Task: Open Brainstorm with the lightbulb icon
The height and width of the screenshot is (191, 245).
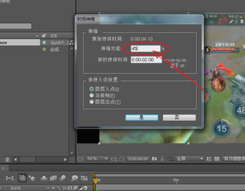Action: pos(75,178)
